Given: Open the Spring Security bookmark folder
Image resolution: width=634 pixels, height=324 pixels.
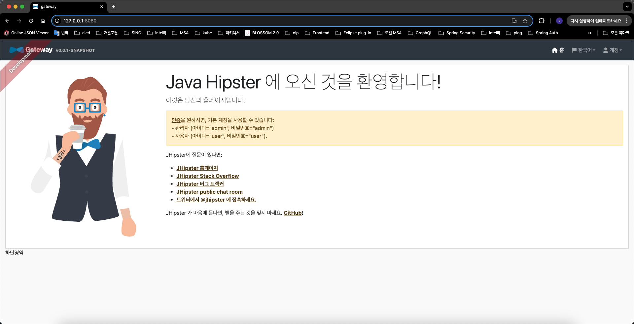Looking at the screenshot, I should click(457, 33).
